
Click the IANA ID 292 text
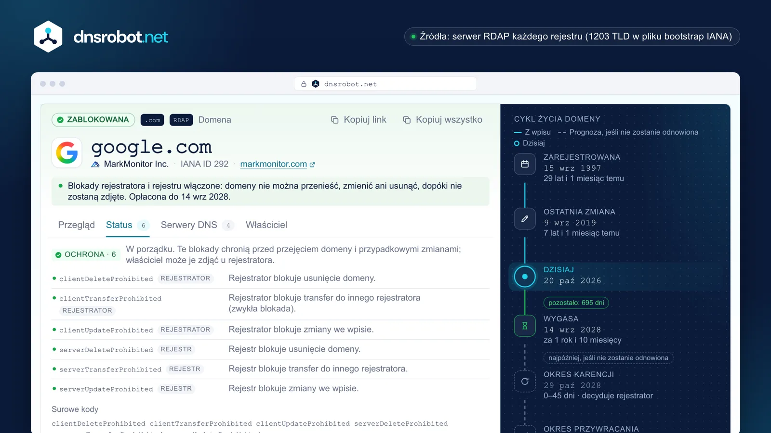tap(204, 164)
